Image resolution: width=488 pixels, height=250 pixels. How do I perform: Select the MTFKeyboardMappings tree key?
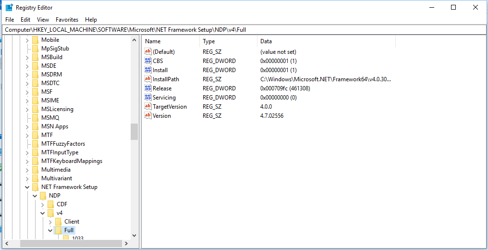pyautogui.click(x=72, y=161)
